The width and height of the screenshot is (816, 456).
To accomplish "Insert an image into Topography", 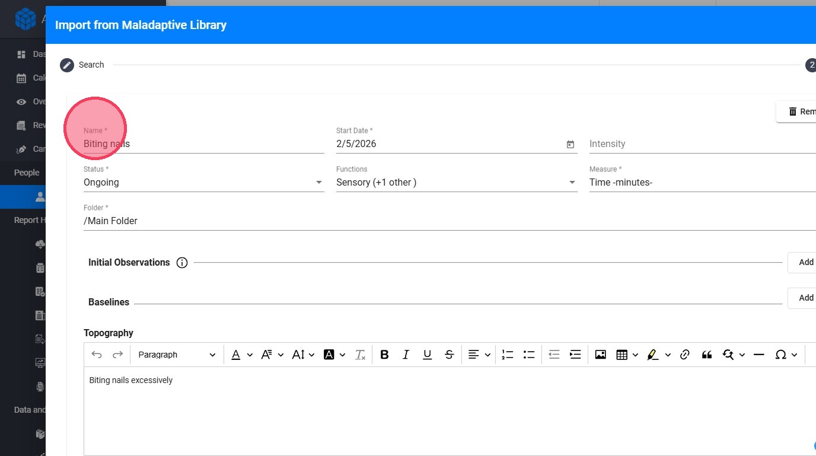I will point(600,355).
